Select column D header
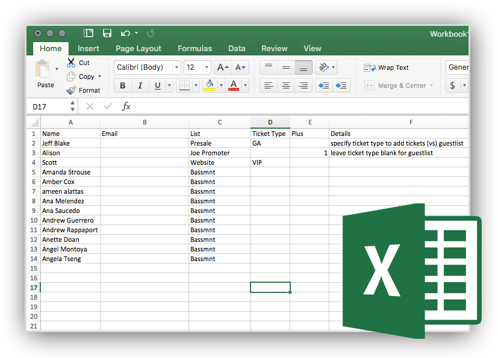The image size is (498, 358). (x=270, y=122)
